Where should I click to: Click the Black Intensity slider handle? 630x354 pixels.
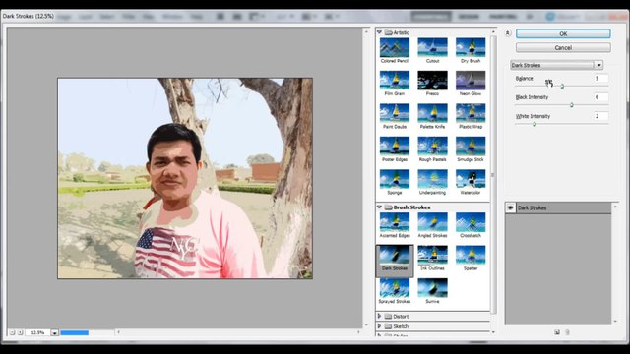click(x=571, y=105)
